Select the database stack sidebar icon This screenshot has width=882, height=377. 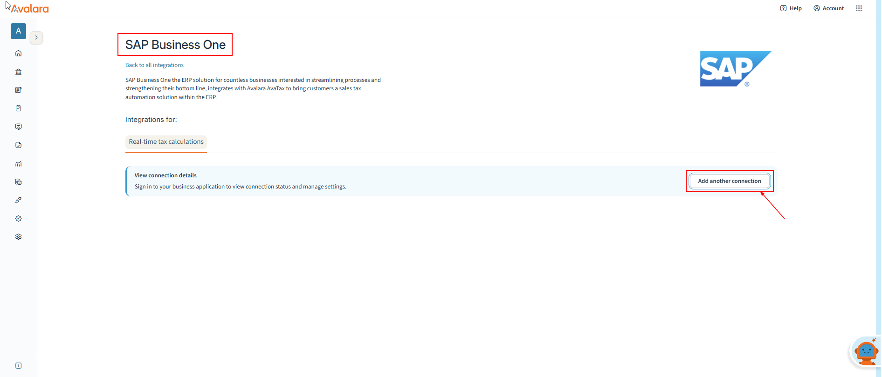[x=18, y=182]
